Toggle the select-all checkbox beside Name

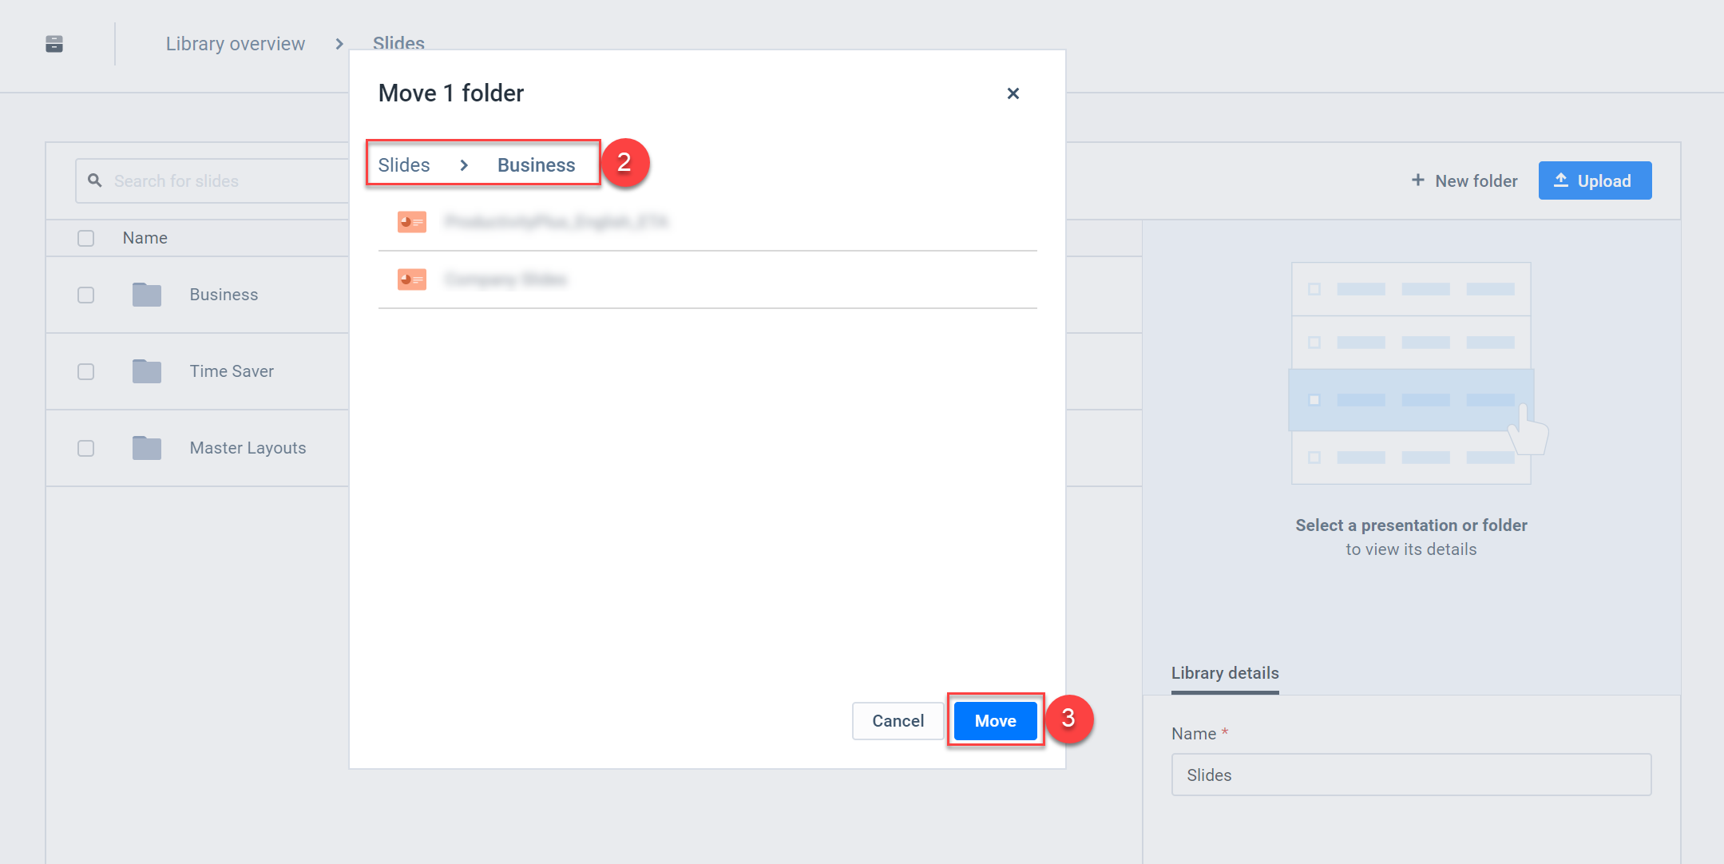(85, 238)
